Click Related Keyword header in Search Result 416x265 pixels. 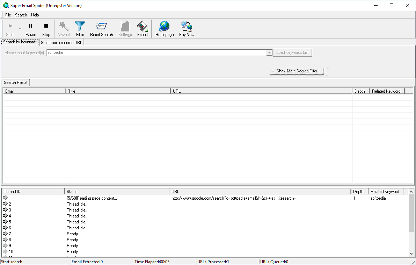click(x=387, y=91)
